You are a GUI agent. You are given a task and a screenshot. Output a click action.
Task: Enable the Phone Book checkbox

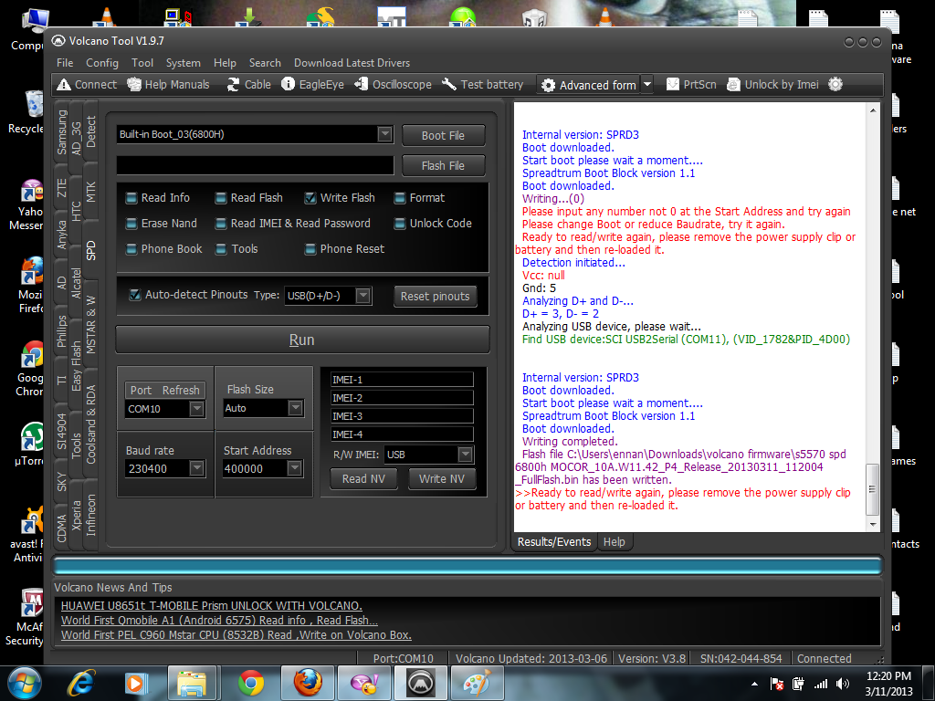pyautogui.click(x=131, y=249)
